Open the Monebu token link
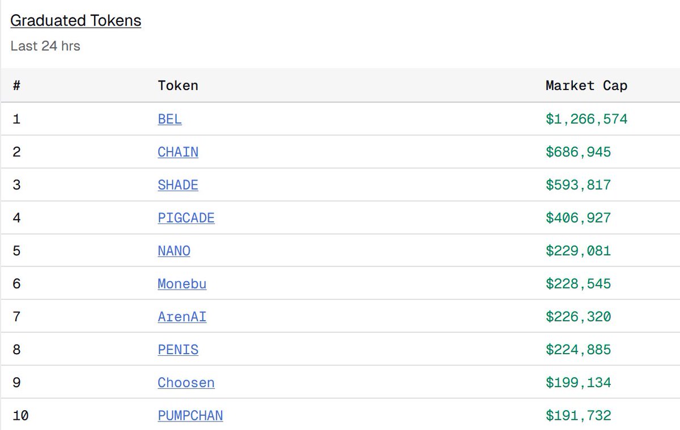 click(181, 283)
